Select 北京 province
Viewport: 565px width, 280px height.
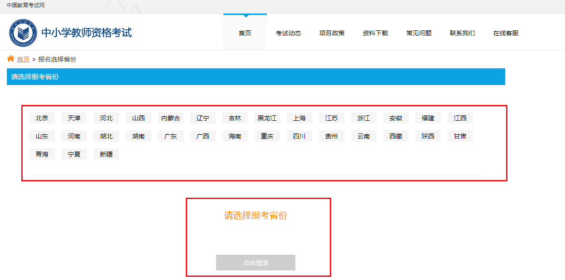42,118
